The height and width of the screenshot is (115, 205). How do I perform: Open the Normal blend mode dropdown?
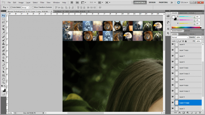180,37
